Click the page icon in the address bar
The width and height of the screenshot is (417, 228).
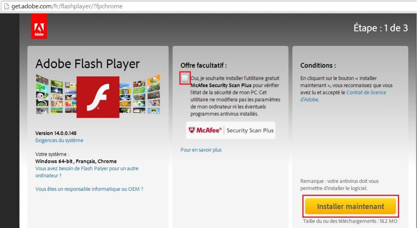pos(6,6)
